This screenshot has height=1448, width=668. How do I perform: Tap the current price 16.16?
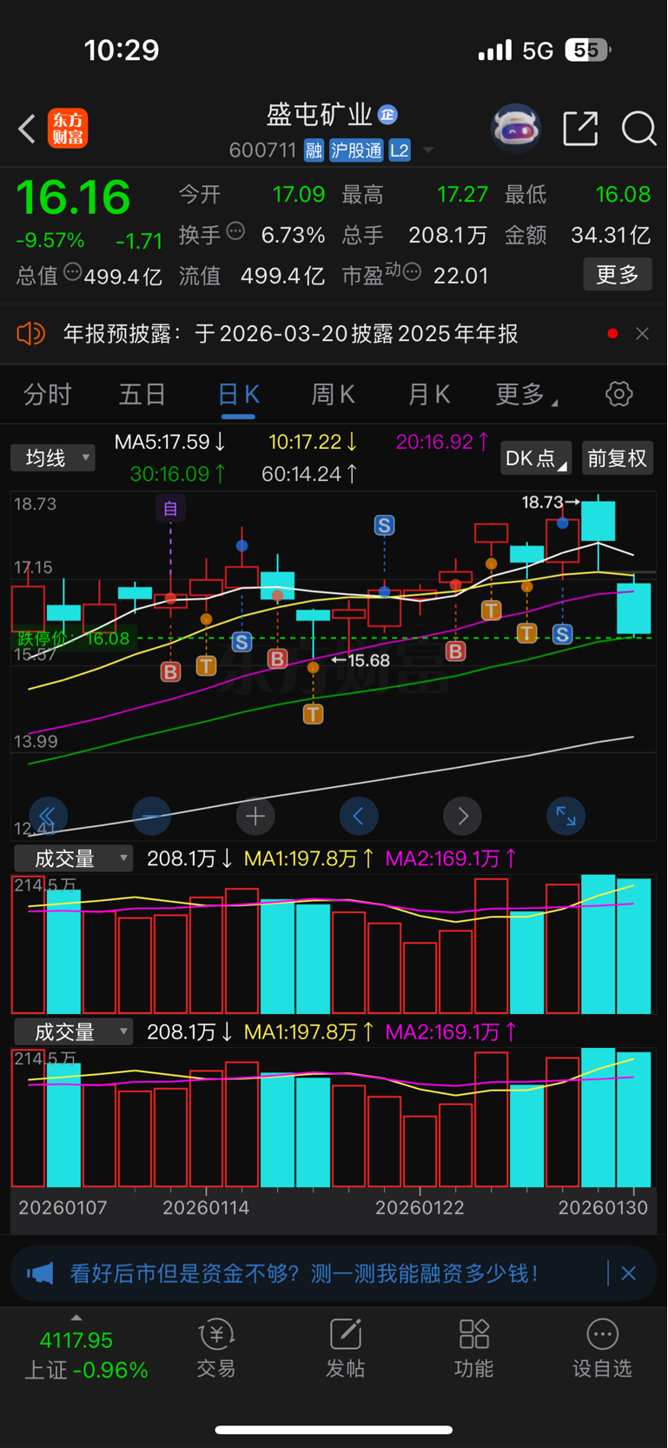[x=74, y=197]
